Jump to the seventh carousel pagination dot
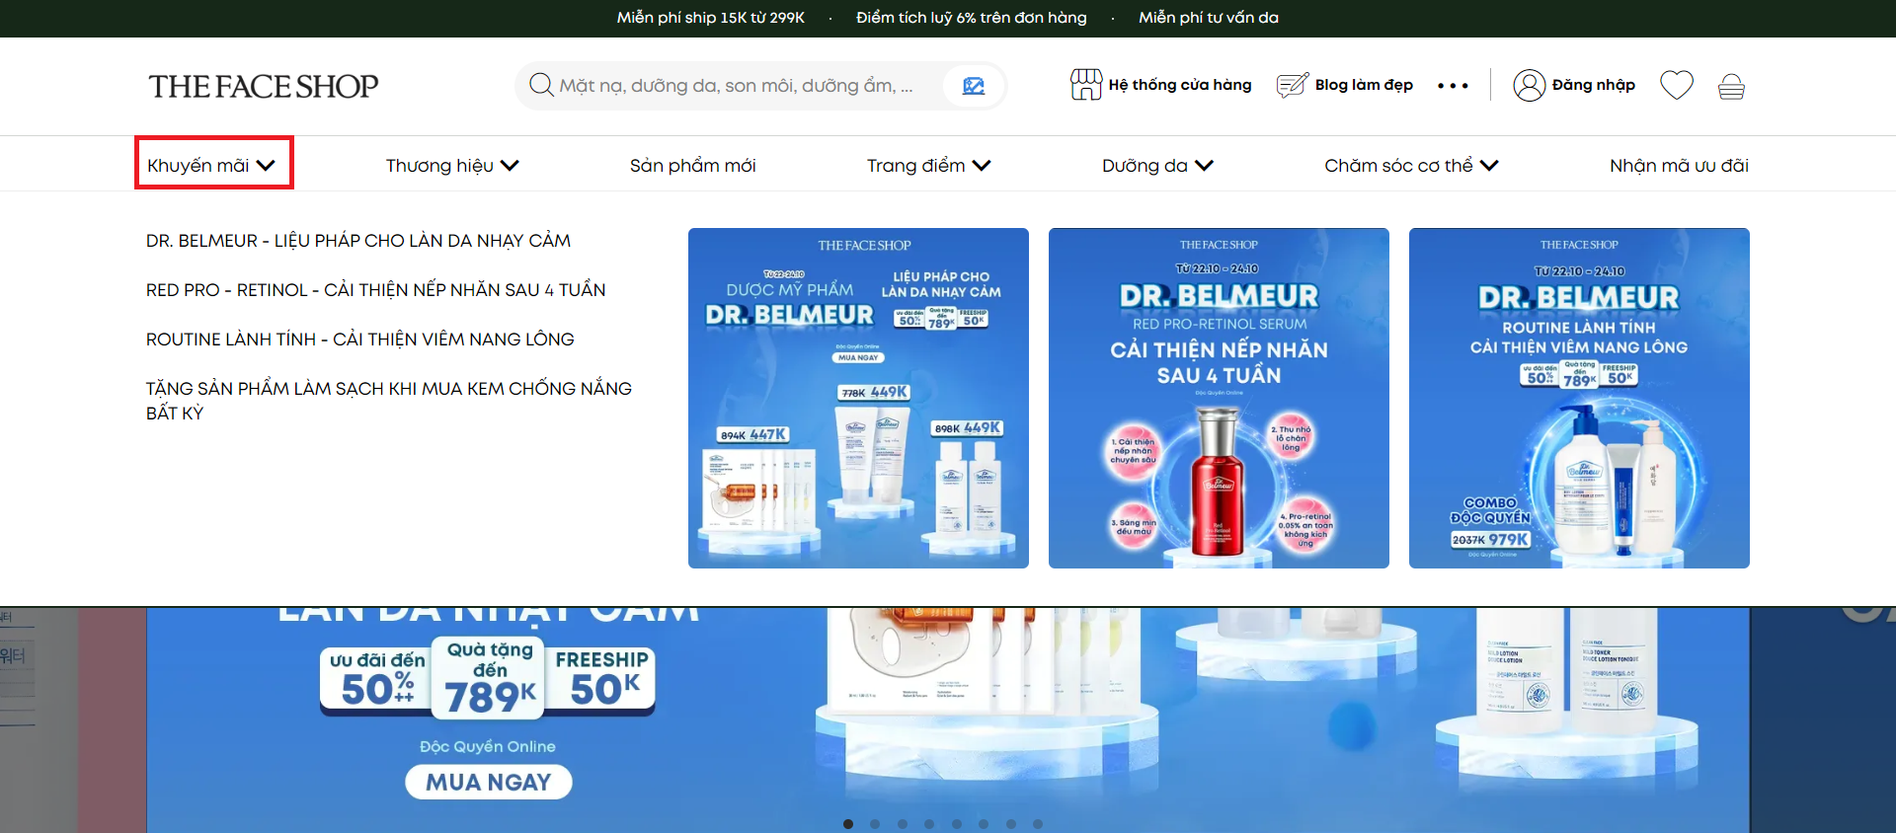 (x=1011, y=824)
